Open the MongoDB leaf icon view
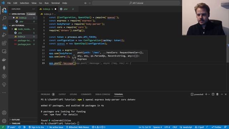This screenshot has width=229, height=129. [4, 68]
